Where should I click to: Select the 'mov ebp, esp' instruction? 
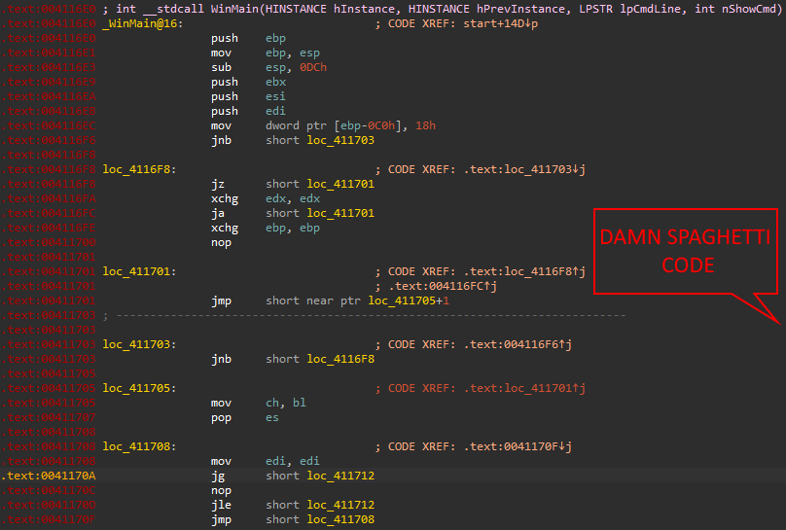point(266,53)
